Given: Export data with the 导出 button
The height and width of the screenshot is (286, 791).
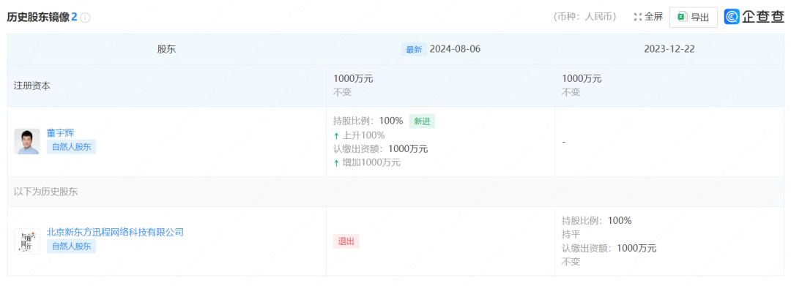Looking at the screenshot, I should click(693, 17).
